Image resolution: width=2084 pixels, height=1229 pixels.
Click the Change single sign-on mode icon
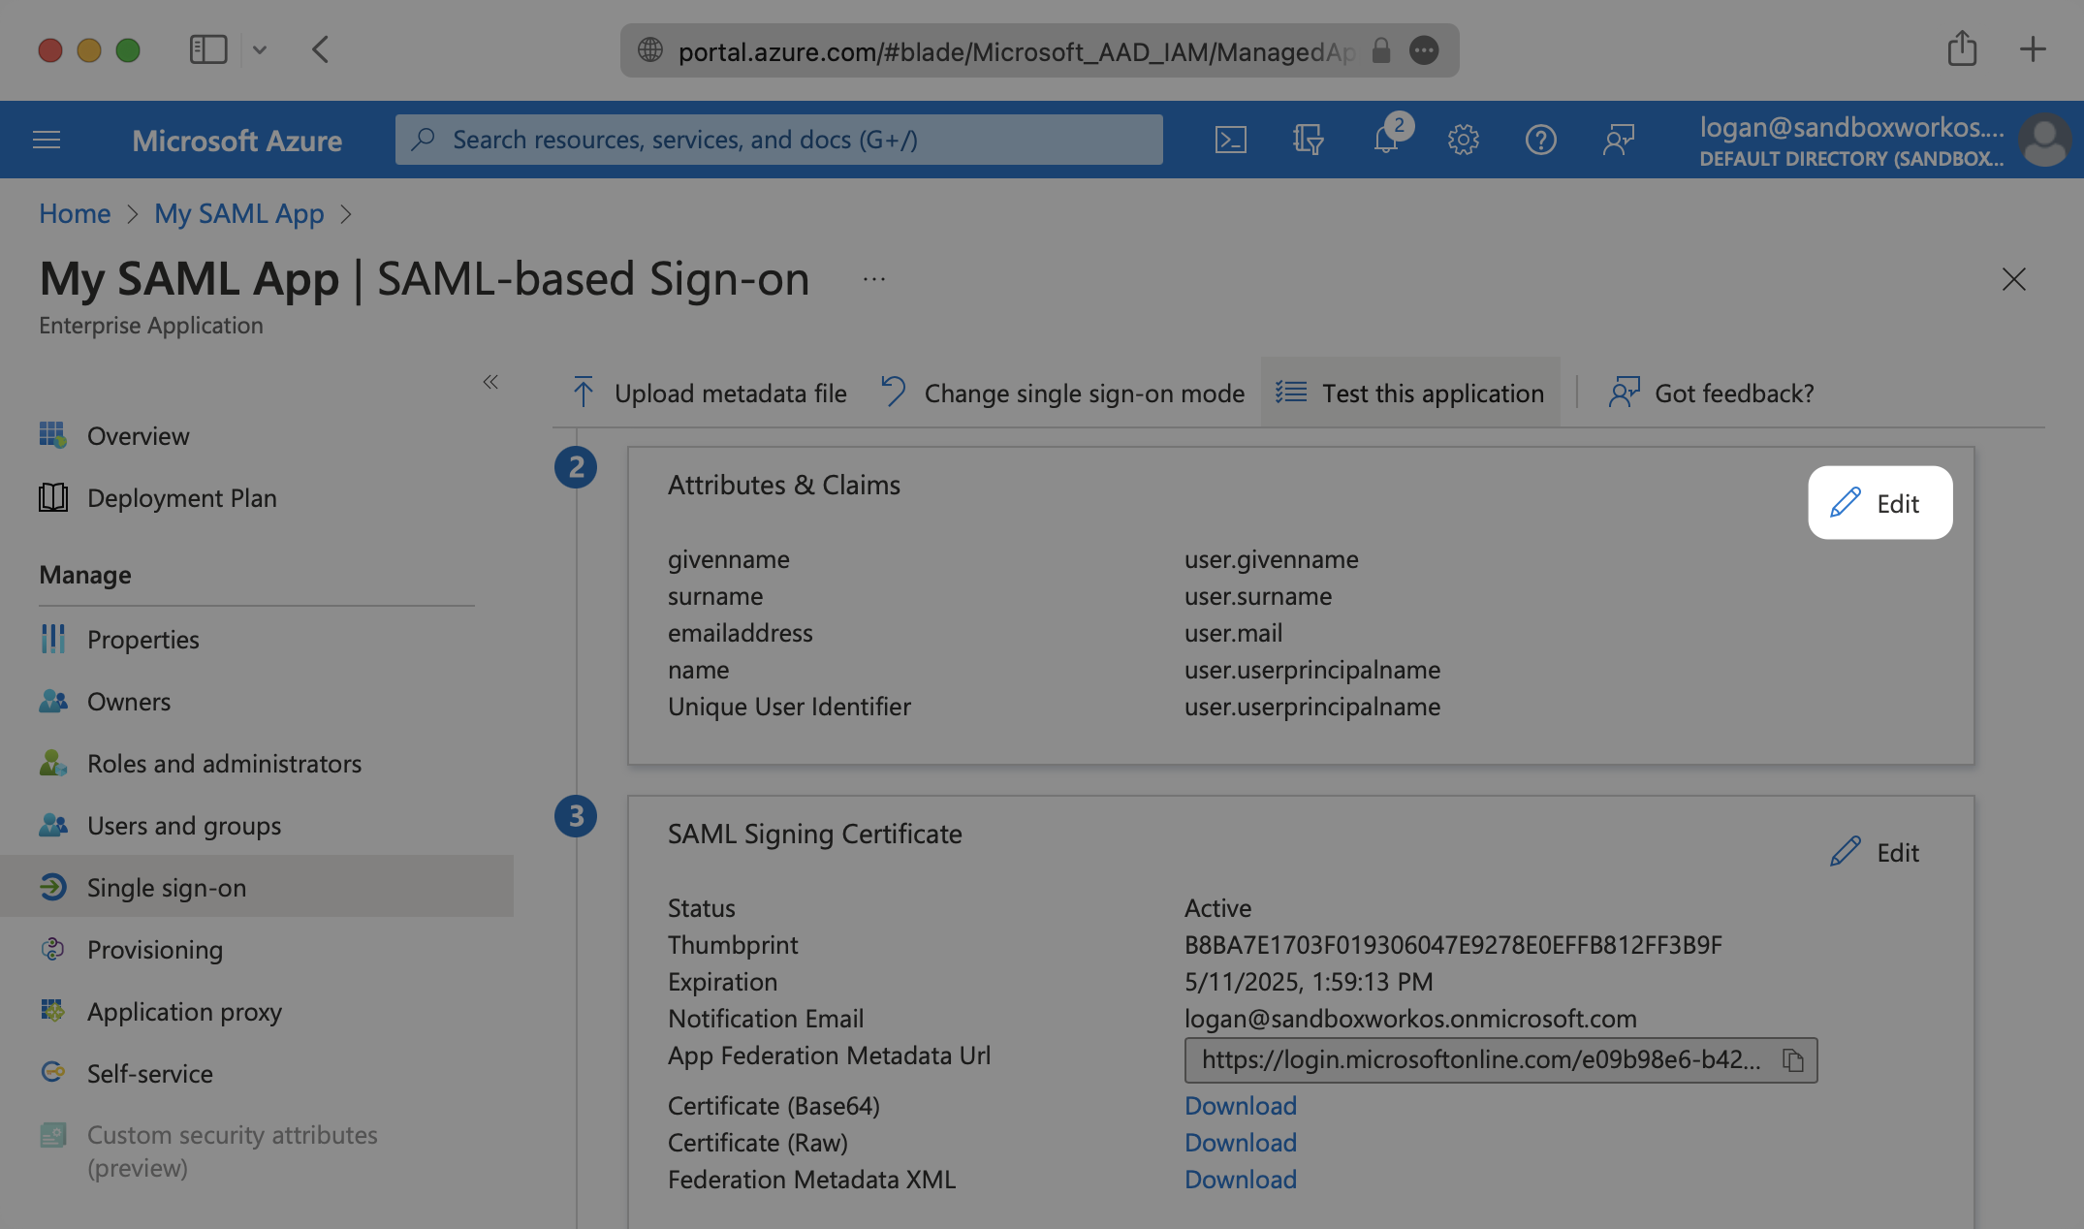point(892,391)
